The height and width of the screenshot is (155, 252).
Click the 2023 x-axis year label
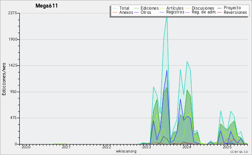[147, 147]
